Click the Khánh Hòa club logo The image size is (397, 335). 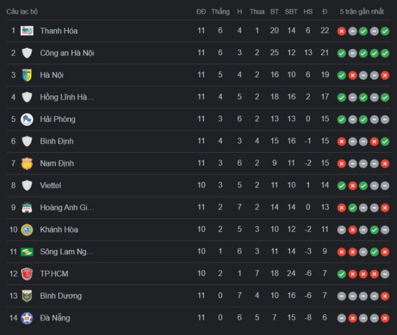[x=27, y=230]
